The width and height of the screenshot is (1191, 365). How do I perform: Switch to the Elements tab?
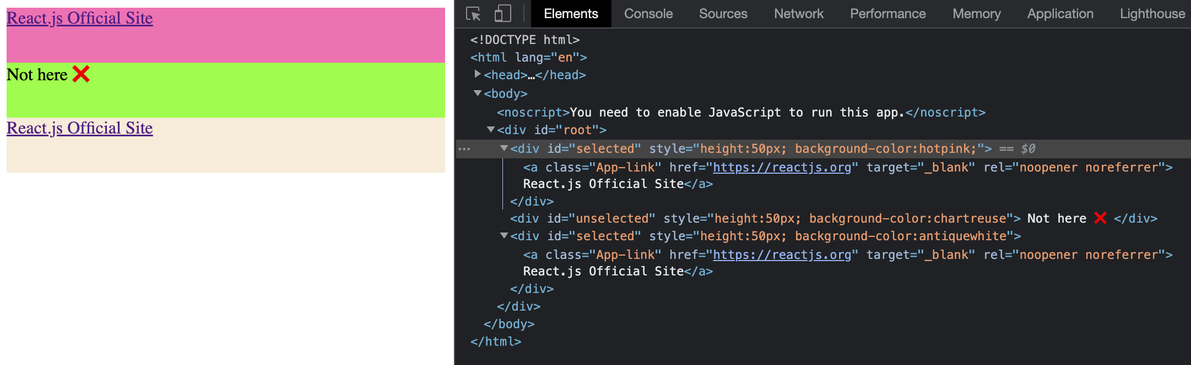(571, 14)
